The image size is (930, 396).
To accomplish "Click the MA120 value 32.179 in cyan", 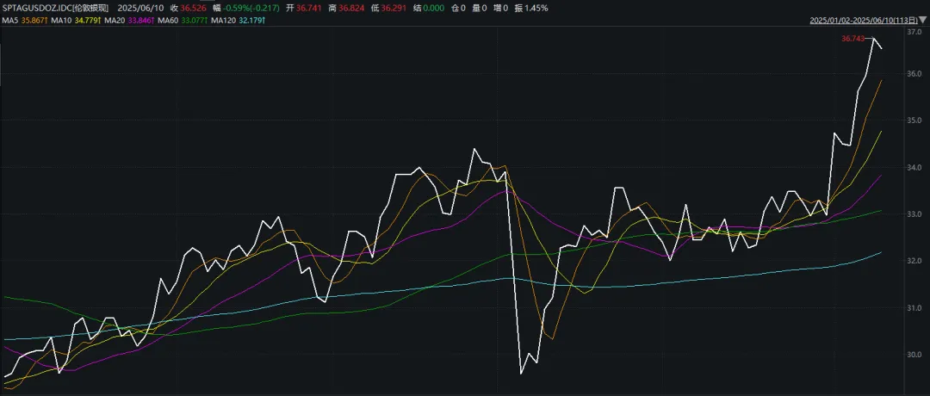I will 251,20.
